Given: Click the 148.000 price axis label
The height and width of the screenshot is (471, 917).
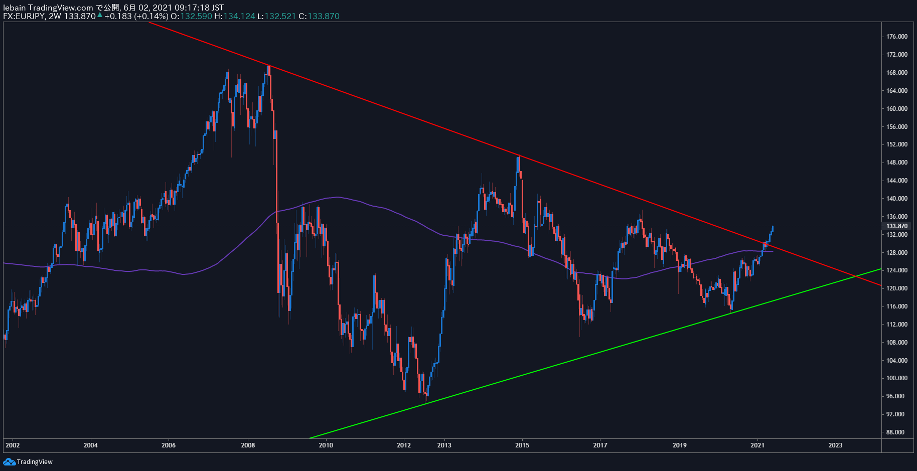Looking at the screenshot, I should [x=897, y=163].
